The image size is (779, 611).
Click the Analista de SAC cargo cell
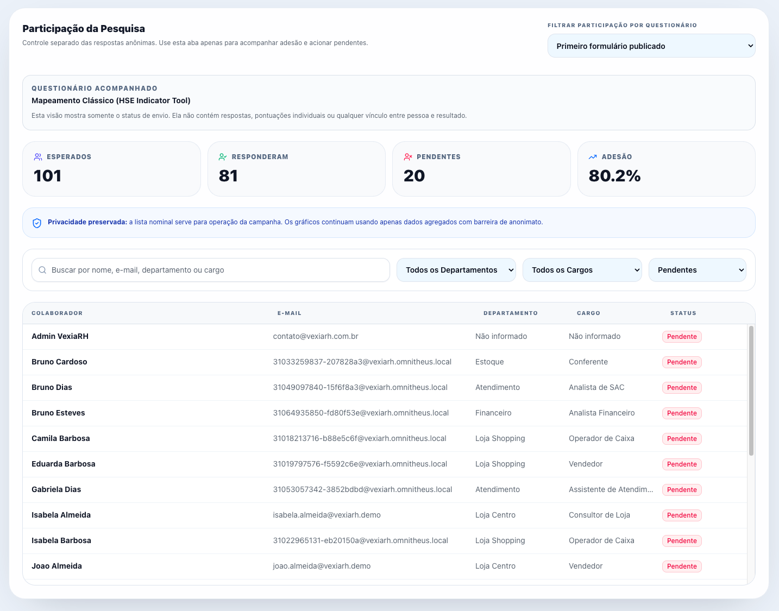(596, 387)
